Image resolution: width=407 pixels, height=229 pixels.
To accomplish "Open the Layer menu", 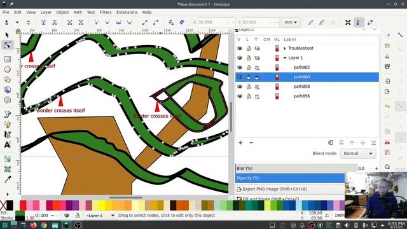I will pyautogui.click(x=46, y=12).
